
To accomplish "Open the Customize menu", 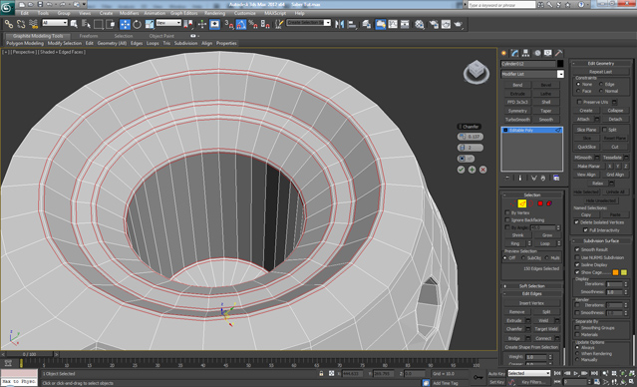I will (245, 13).
